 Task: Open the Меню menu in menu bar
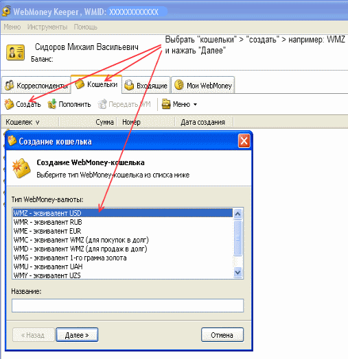coord(12,27)
